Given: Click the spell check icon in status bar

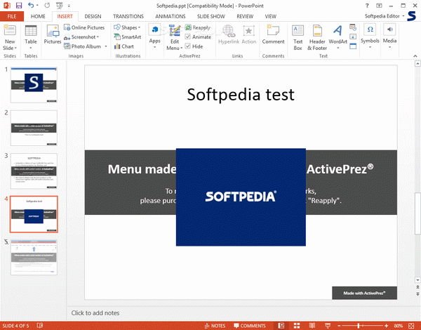Looking at the screenshot, I should coord(40,326).
